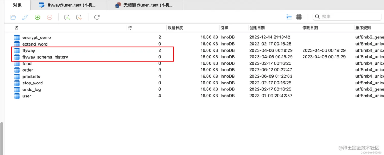384x155 pixels.
Task: Sort by the 创建日期 column header
Action: point(256,28)
